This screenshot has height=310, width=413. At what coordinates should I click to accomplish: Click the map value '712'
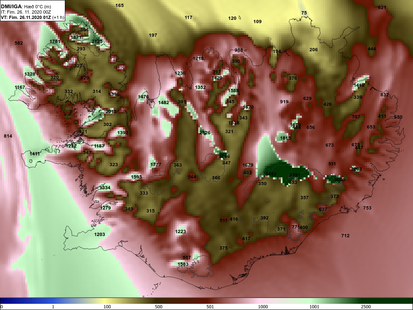345,236
